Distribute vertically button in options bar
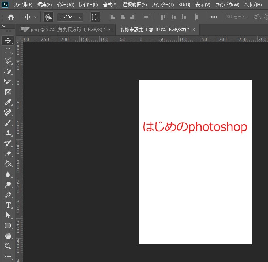268x262 pixels. 146,17
